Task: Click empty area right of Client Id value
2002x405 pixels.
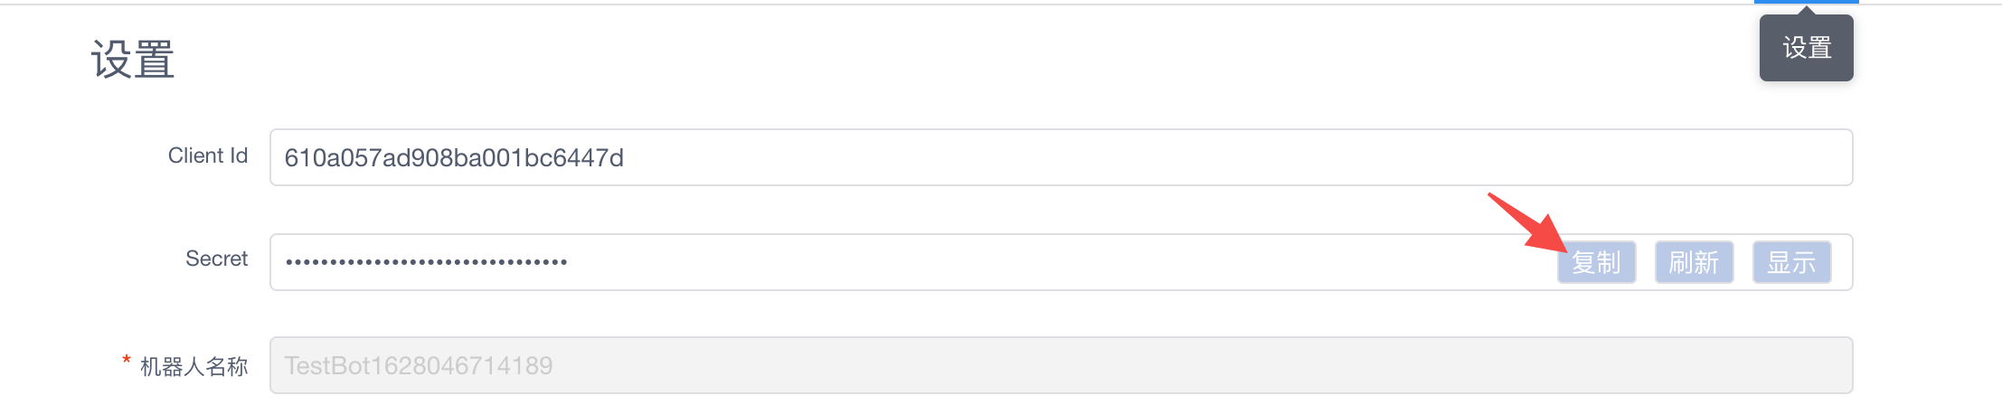Action: pos(1176,157)
